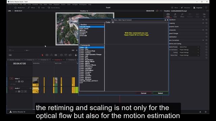216x121 pixels.
Task: Reset Scaling parameter
Action: pyautogui.click(x=207, y=52)
